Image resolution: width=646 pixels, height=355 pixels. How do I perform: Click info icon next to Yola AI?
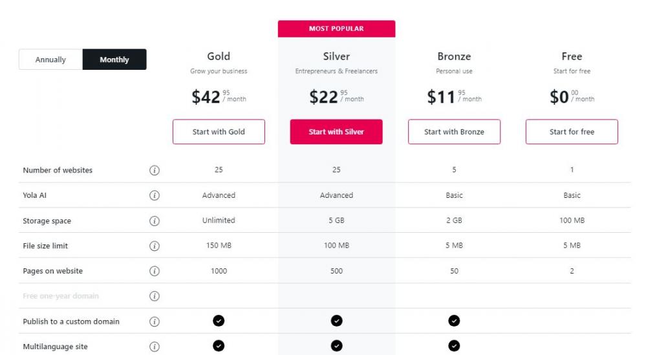click(155, 195)
